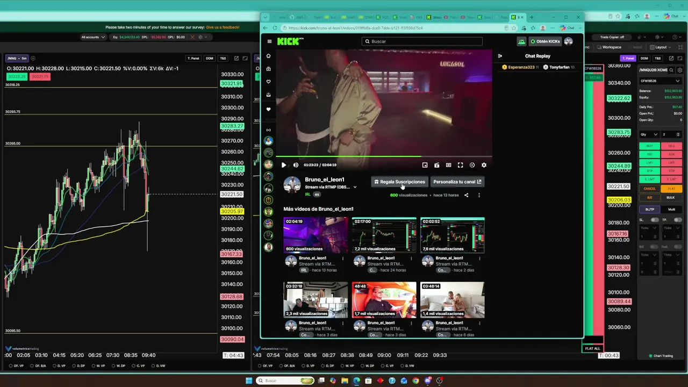688x387 pixels.
Task: Click the orange FLAT button
Action: tap(671, 189)
